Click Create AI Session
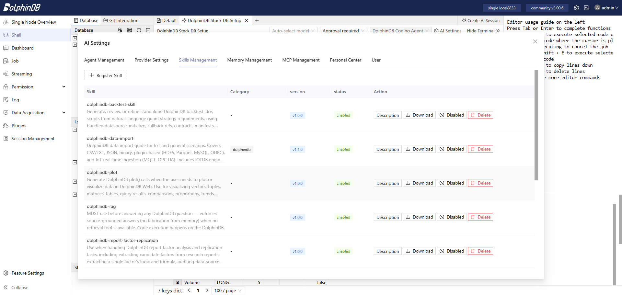The width and height of the screenshot is (622, 295). 481,20
